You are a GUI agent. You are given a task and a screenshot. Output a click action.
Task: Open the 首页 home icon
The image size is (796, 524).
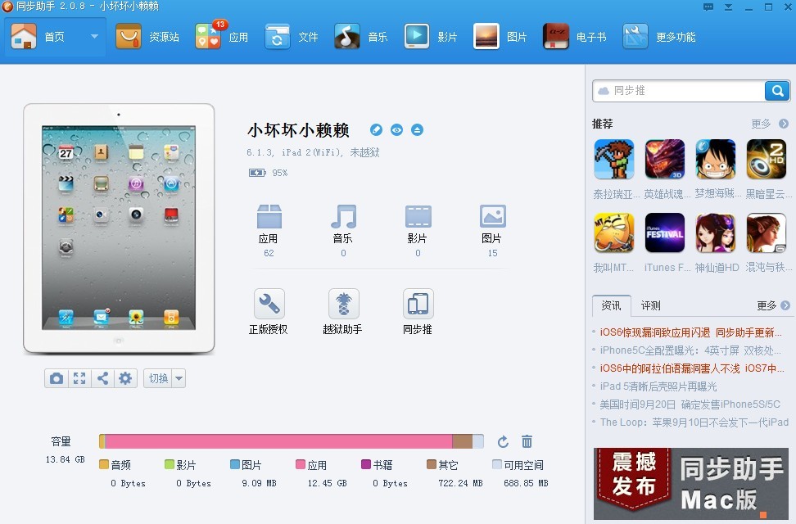24,37
